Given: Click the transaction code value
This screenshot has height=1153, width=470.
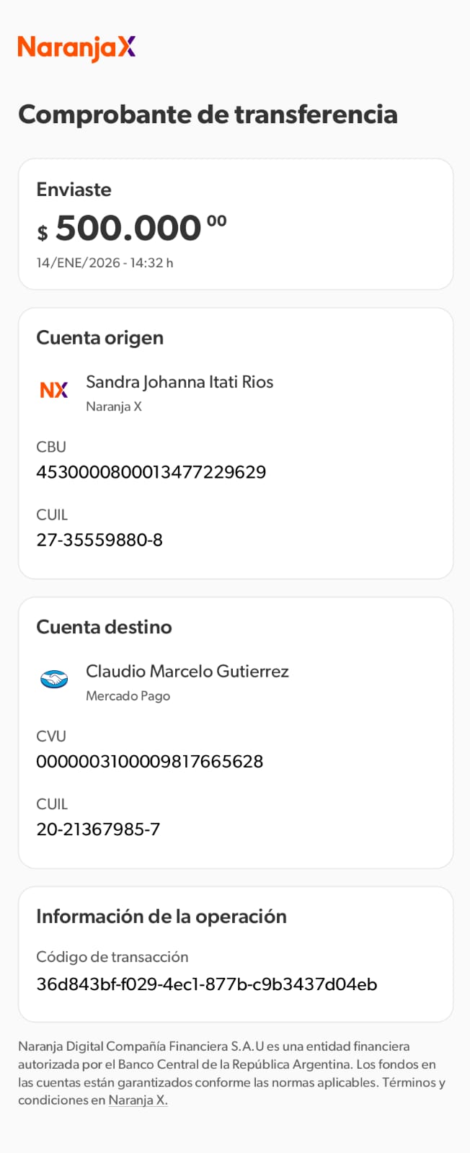Looking at the screenshot, I should point(206,984).
